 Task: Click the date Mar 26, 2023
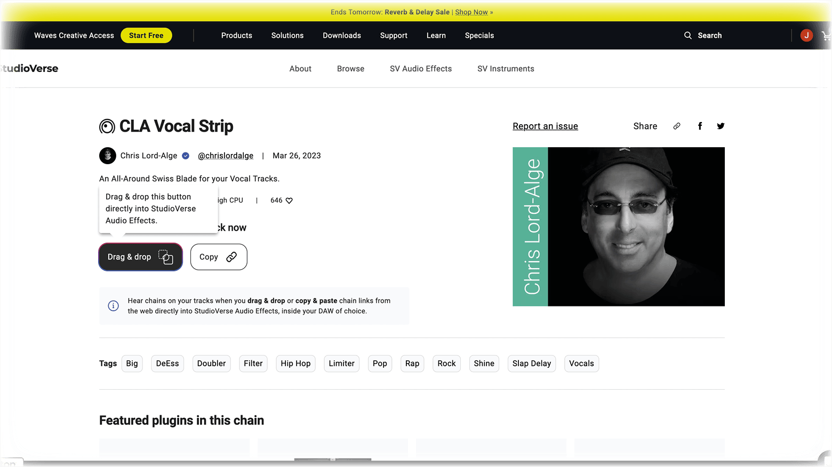click(x=297, y=156)
